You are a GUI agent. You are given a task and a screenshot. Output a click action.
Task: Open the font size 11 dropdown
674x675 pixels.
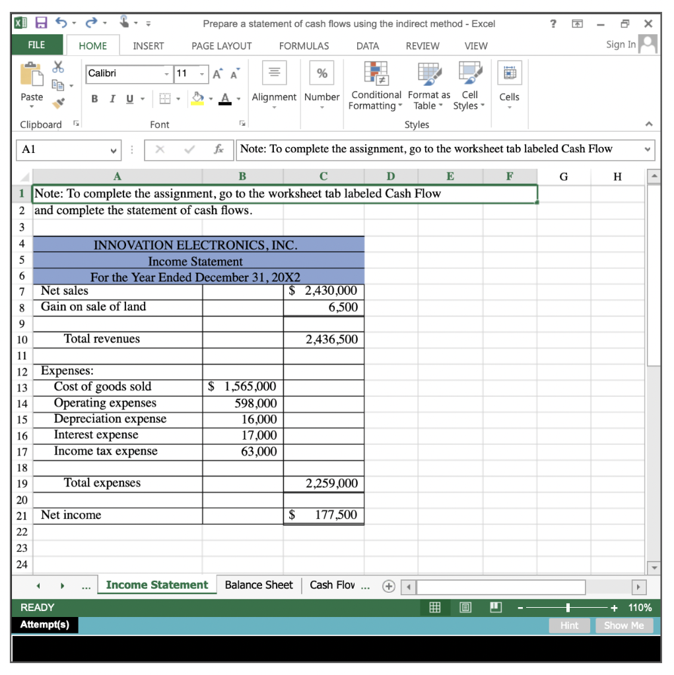coord(202,74)
